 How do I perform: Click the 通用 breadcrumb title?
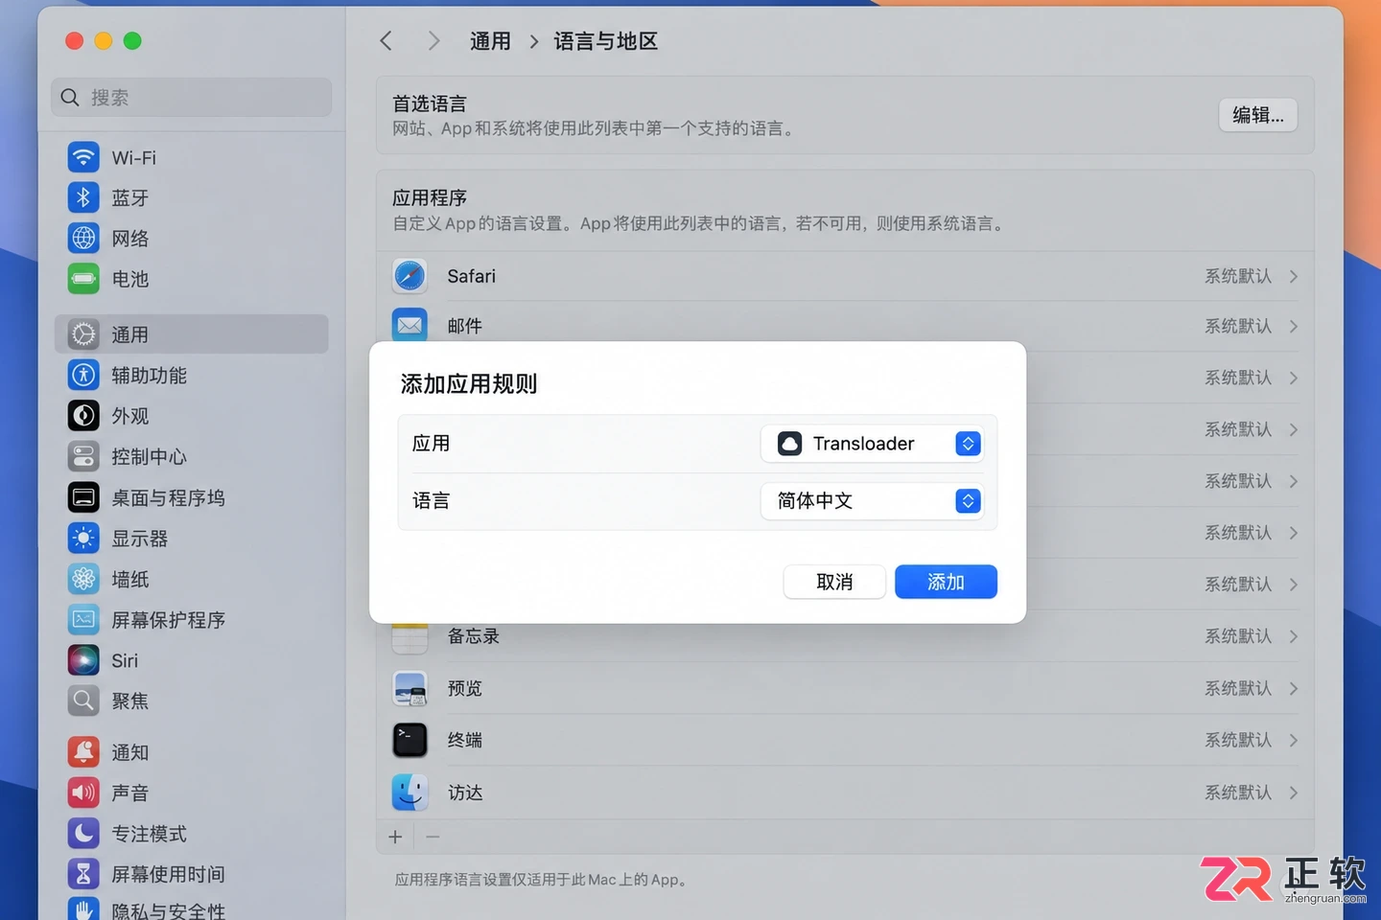tap(490, 41)
